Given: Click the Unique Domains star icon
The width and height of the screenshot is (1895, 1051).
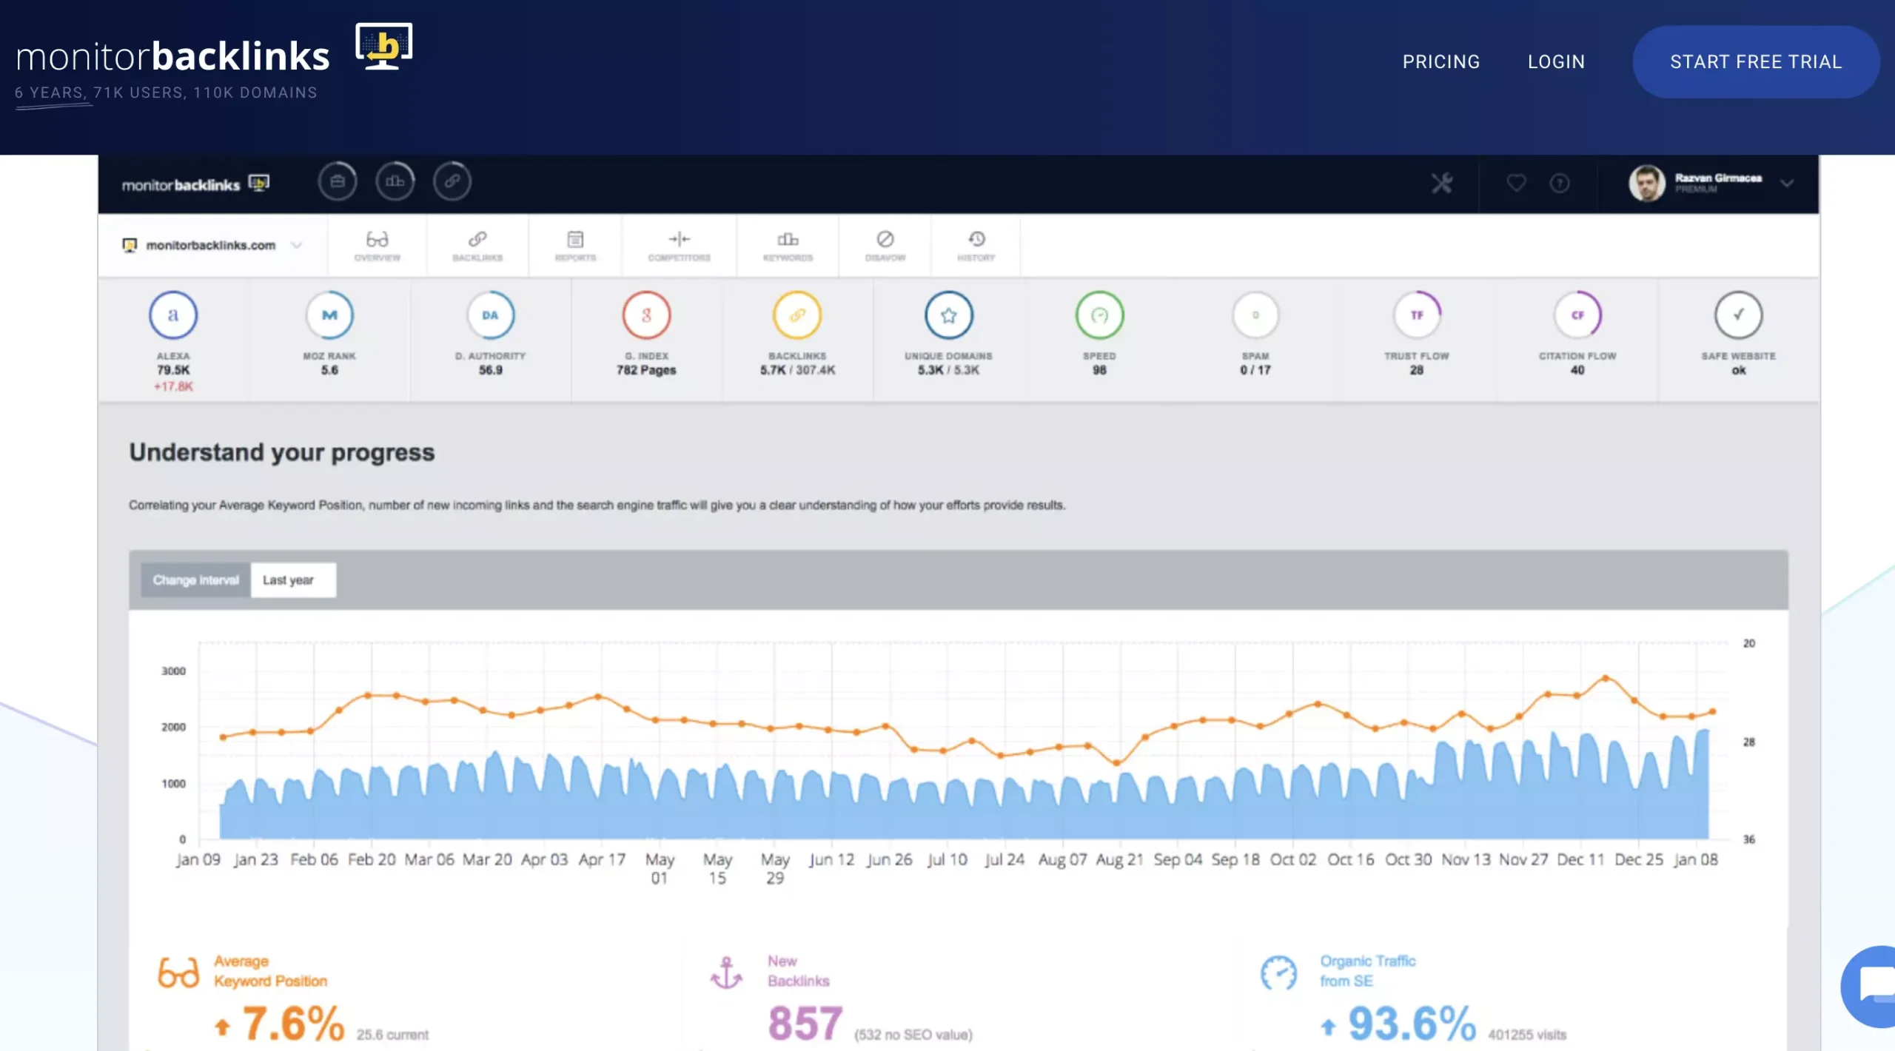Looking at the screenshot, I should (948, 315).
